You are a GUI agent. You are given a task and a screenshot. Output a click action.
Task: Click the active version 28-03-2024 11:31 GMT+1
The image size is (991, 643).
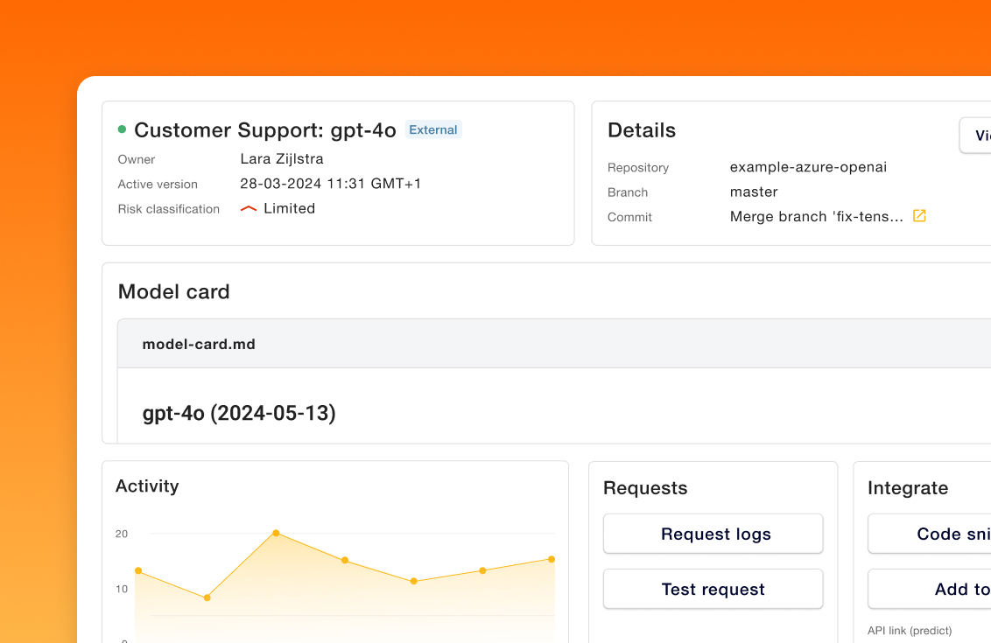(x=331, y=184)
